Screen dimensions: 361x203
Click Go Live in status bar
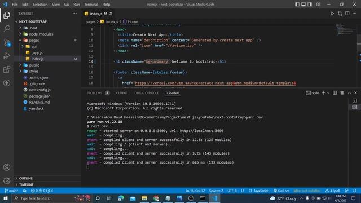(x=281, y=191)
